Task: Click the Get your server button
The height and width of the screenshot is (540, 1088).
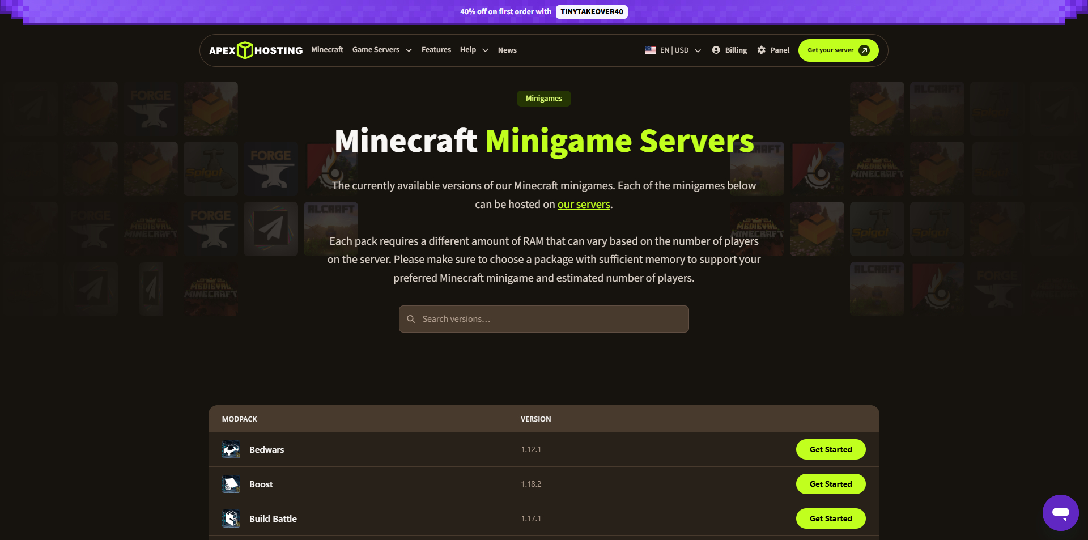Action: point(838,50)
